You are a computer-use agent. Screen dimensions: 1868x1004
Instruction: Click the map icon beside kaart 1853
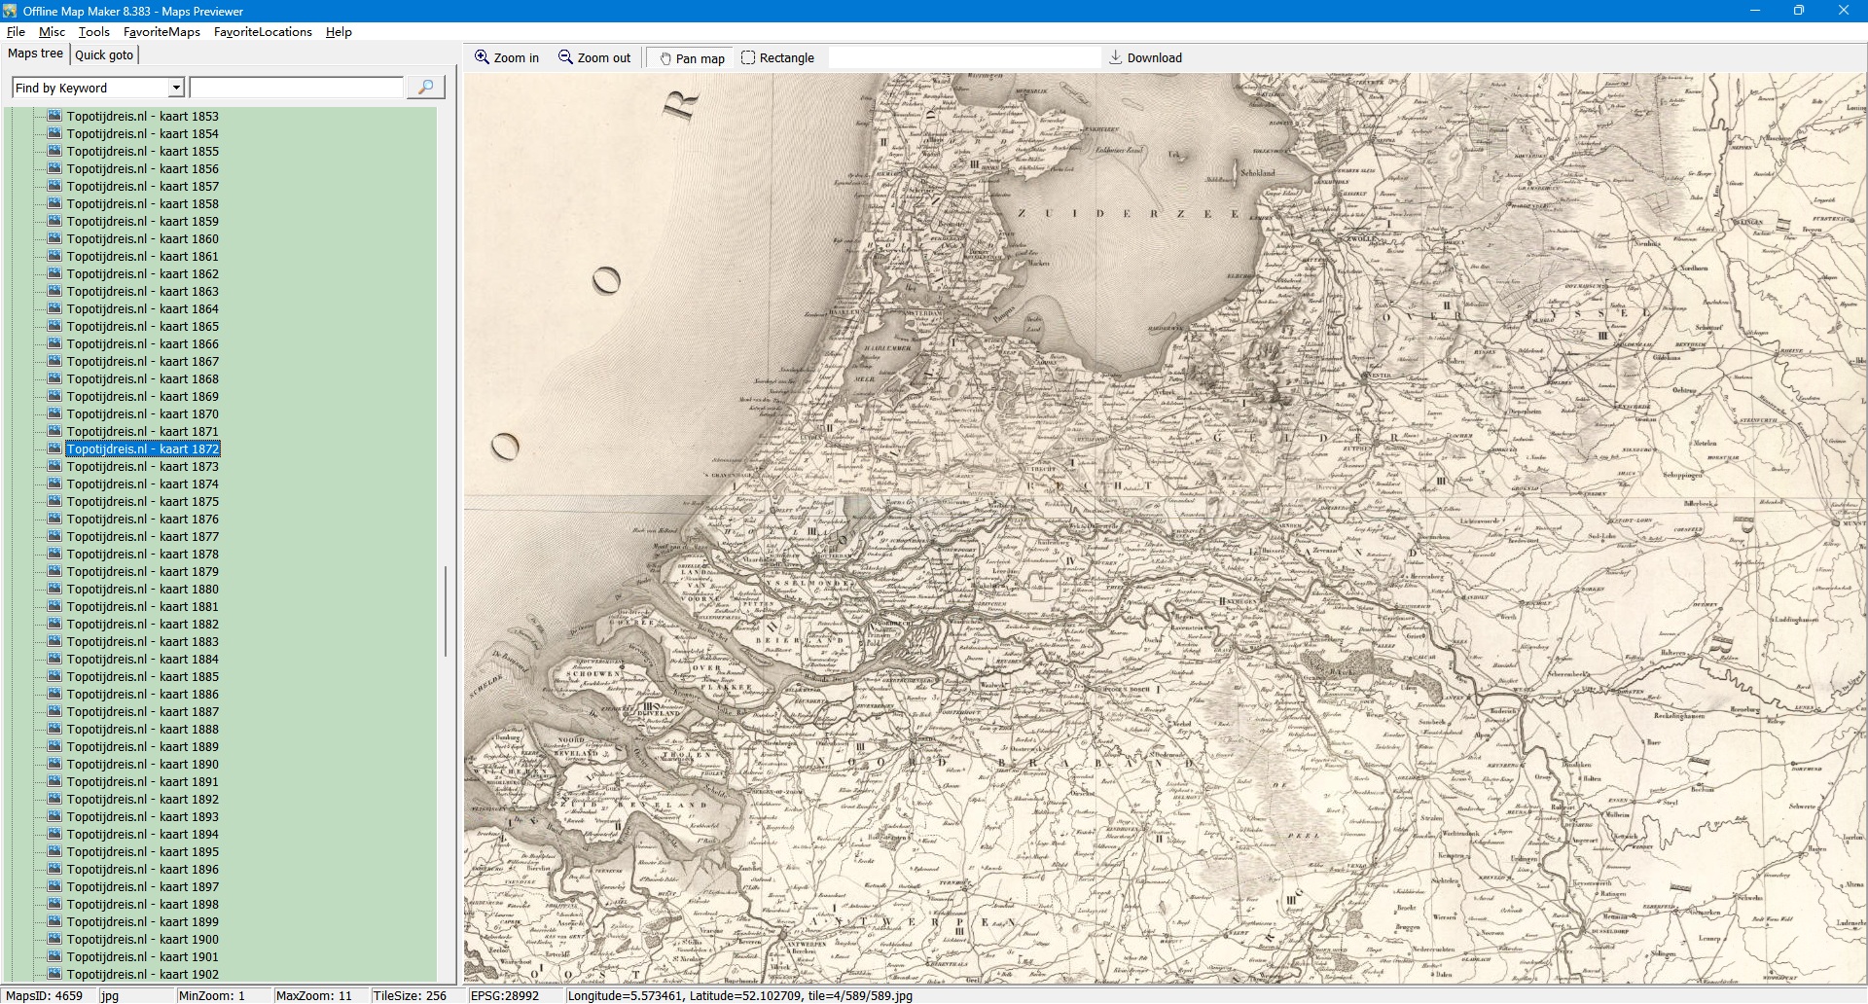[54, 116]
